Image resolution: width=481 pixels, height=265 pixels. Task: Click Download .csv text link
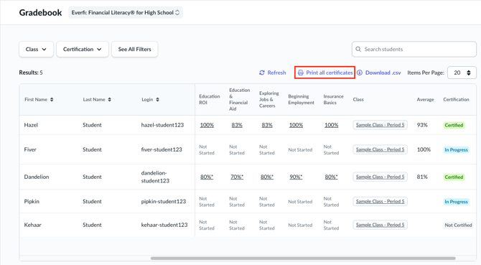(x=383, y=73)
